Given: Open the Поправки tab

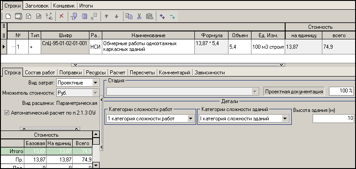Looking at the screenshot, I should tap(70, 73).
